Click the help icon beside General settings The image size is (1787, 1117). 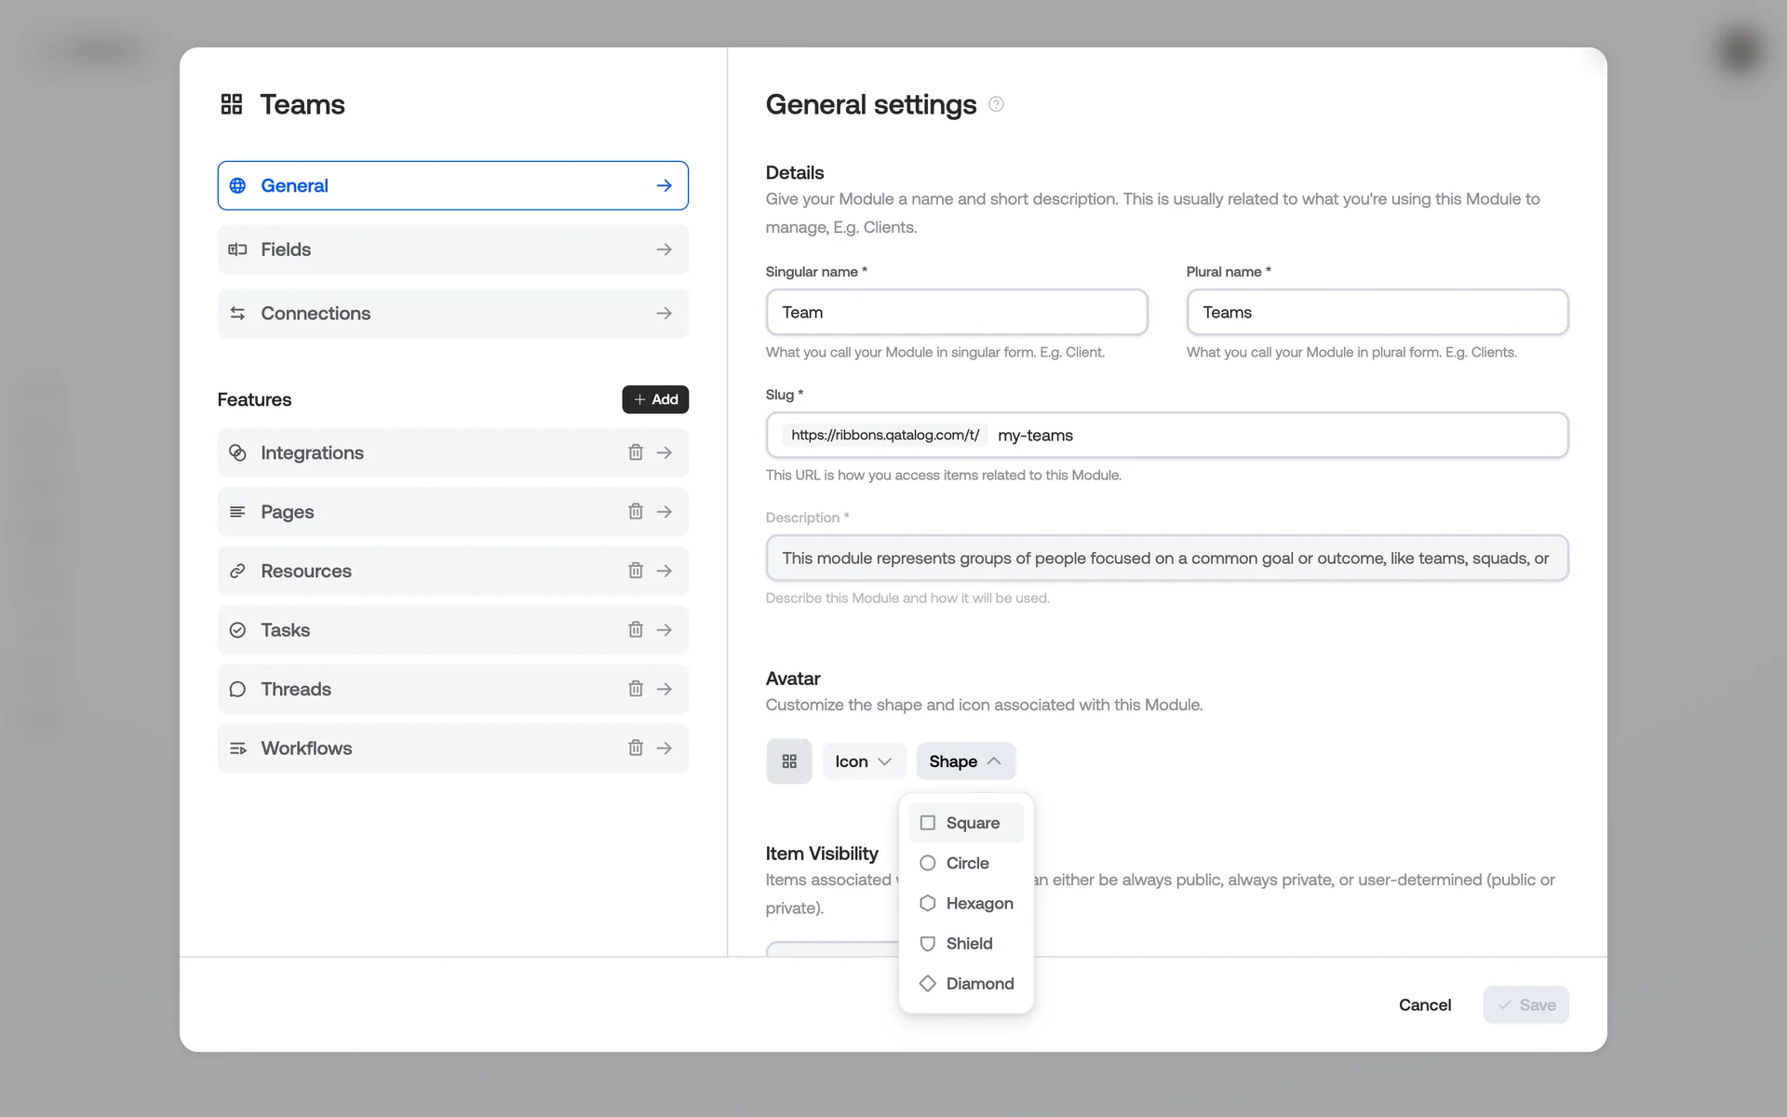[x=996, y=104]
